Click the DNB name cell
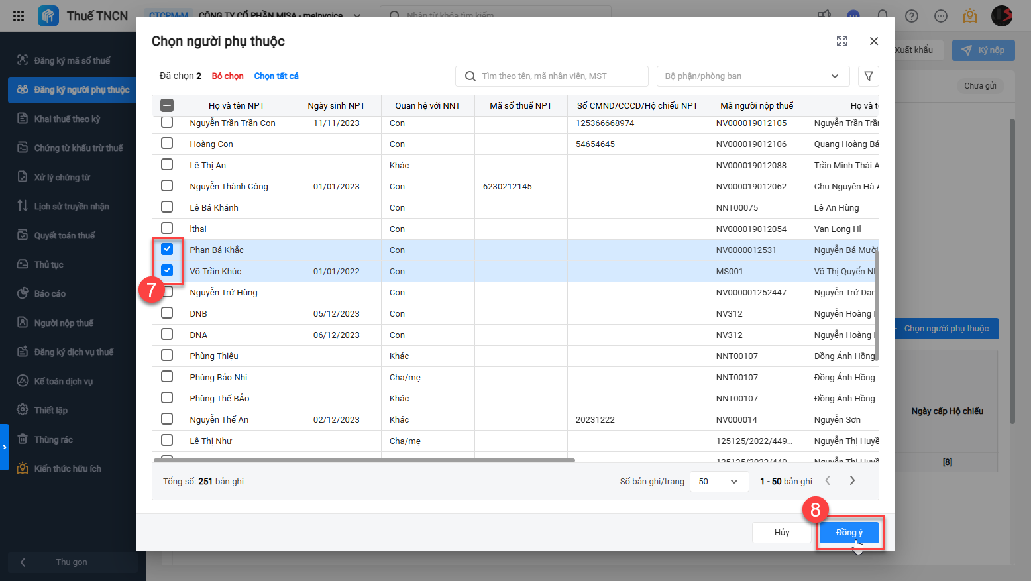Screen dimensions: 1031x581 tap(237, 313)
